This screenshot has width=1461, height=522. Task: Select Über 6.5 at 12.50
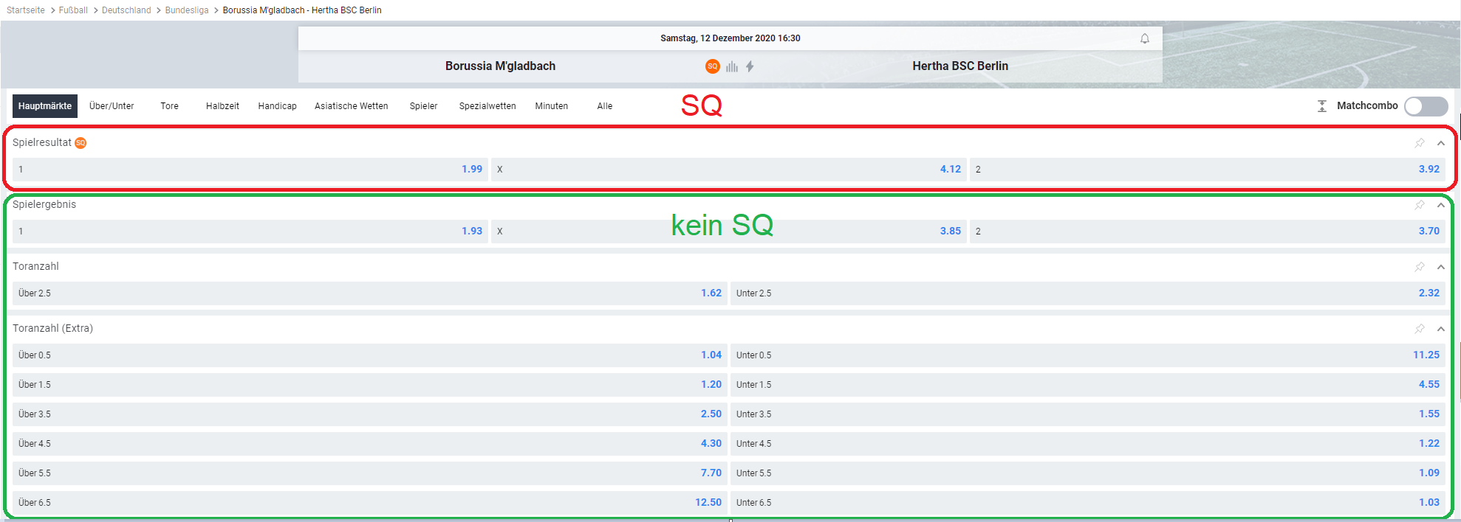pos(370,503)
